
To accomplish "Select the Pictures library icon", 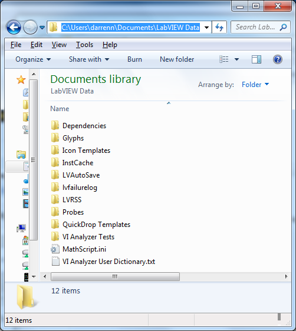I will click(25, 192).
